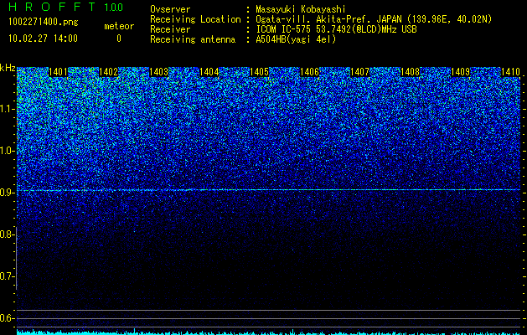Click the 1408 time marker

point(410,72)
